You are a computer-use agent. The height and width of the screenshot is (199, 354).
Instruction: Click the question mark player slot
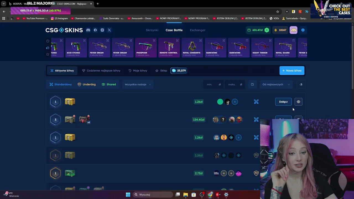coord(223,120)
